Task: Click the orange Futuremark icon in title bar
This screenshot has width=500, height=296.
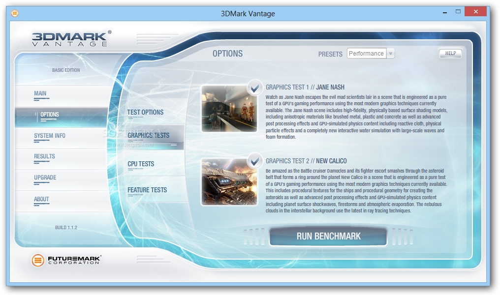Action: point(15,13)
